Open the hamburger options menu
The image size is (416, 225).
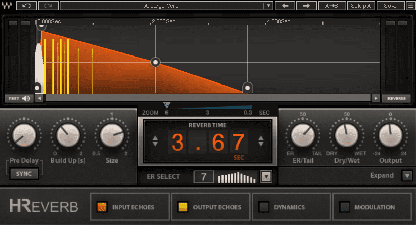click(x=411, y=6)
